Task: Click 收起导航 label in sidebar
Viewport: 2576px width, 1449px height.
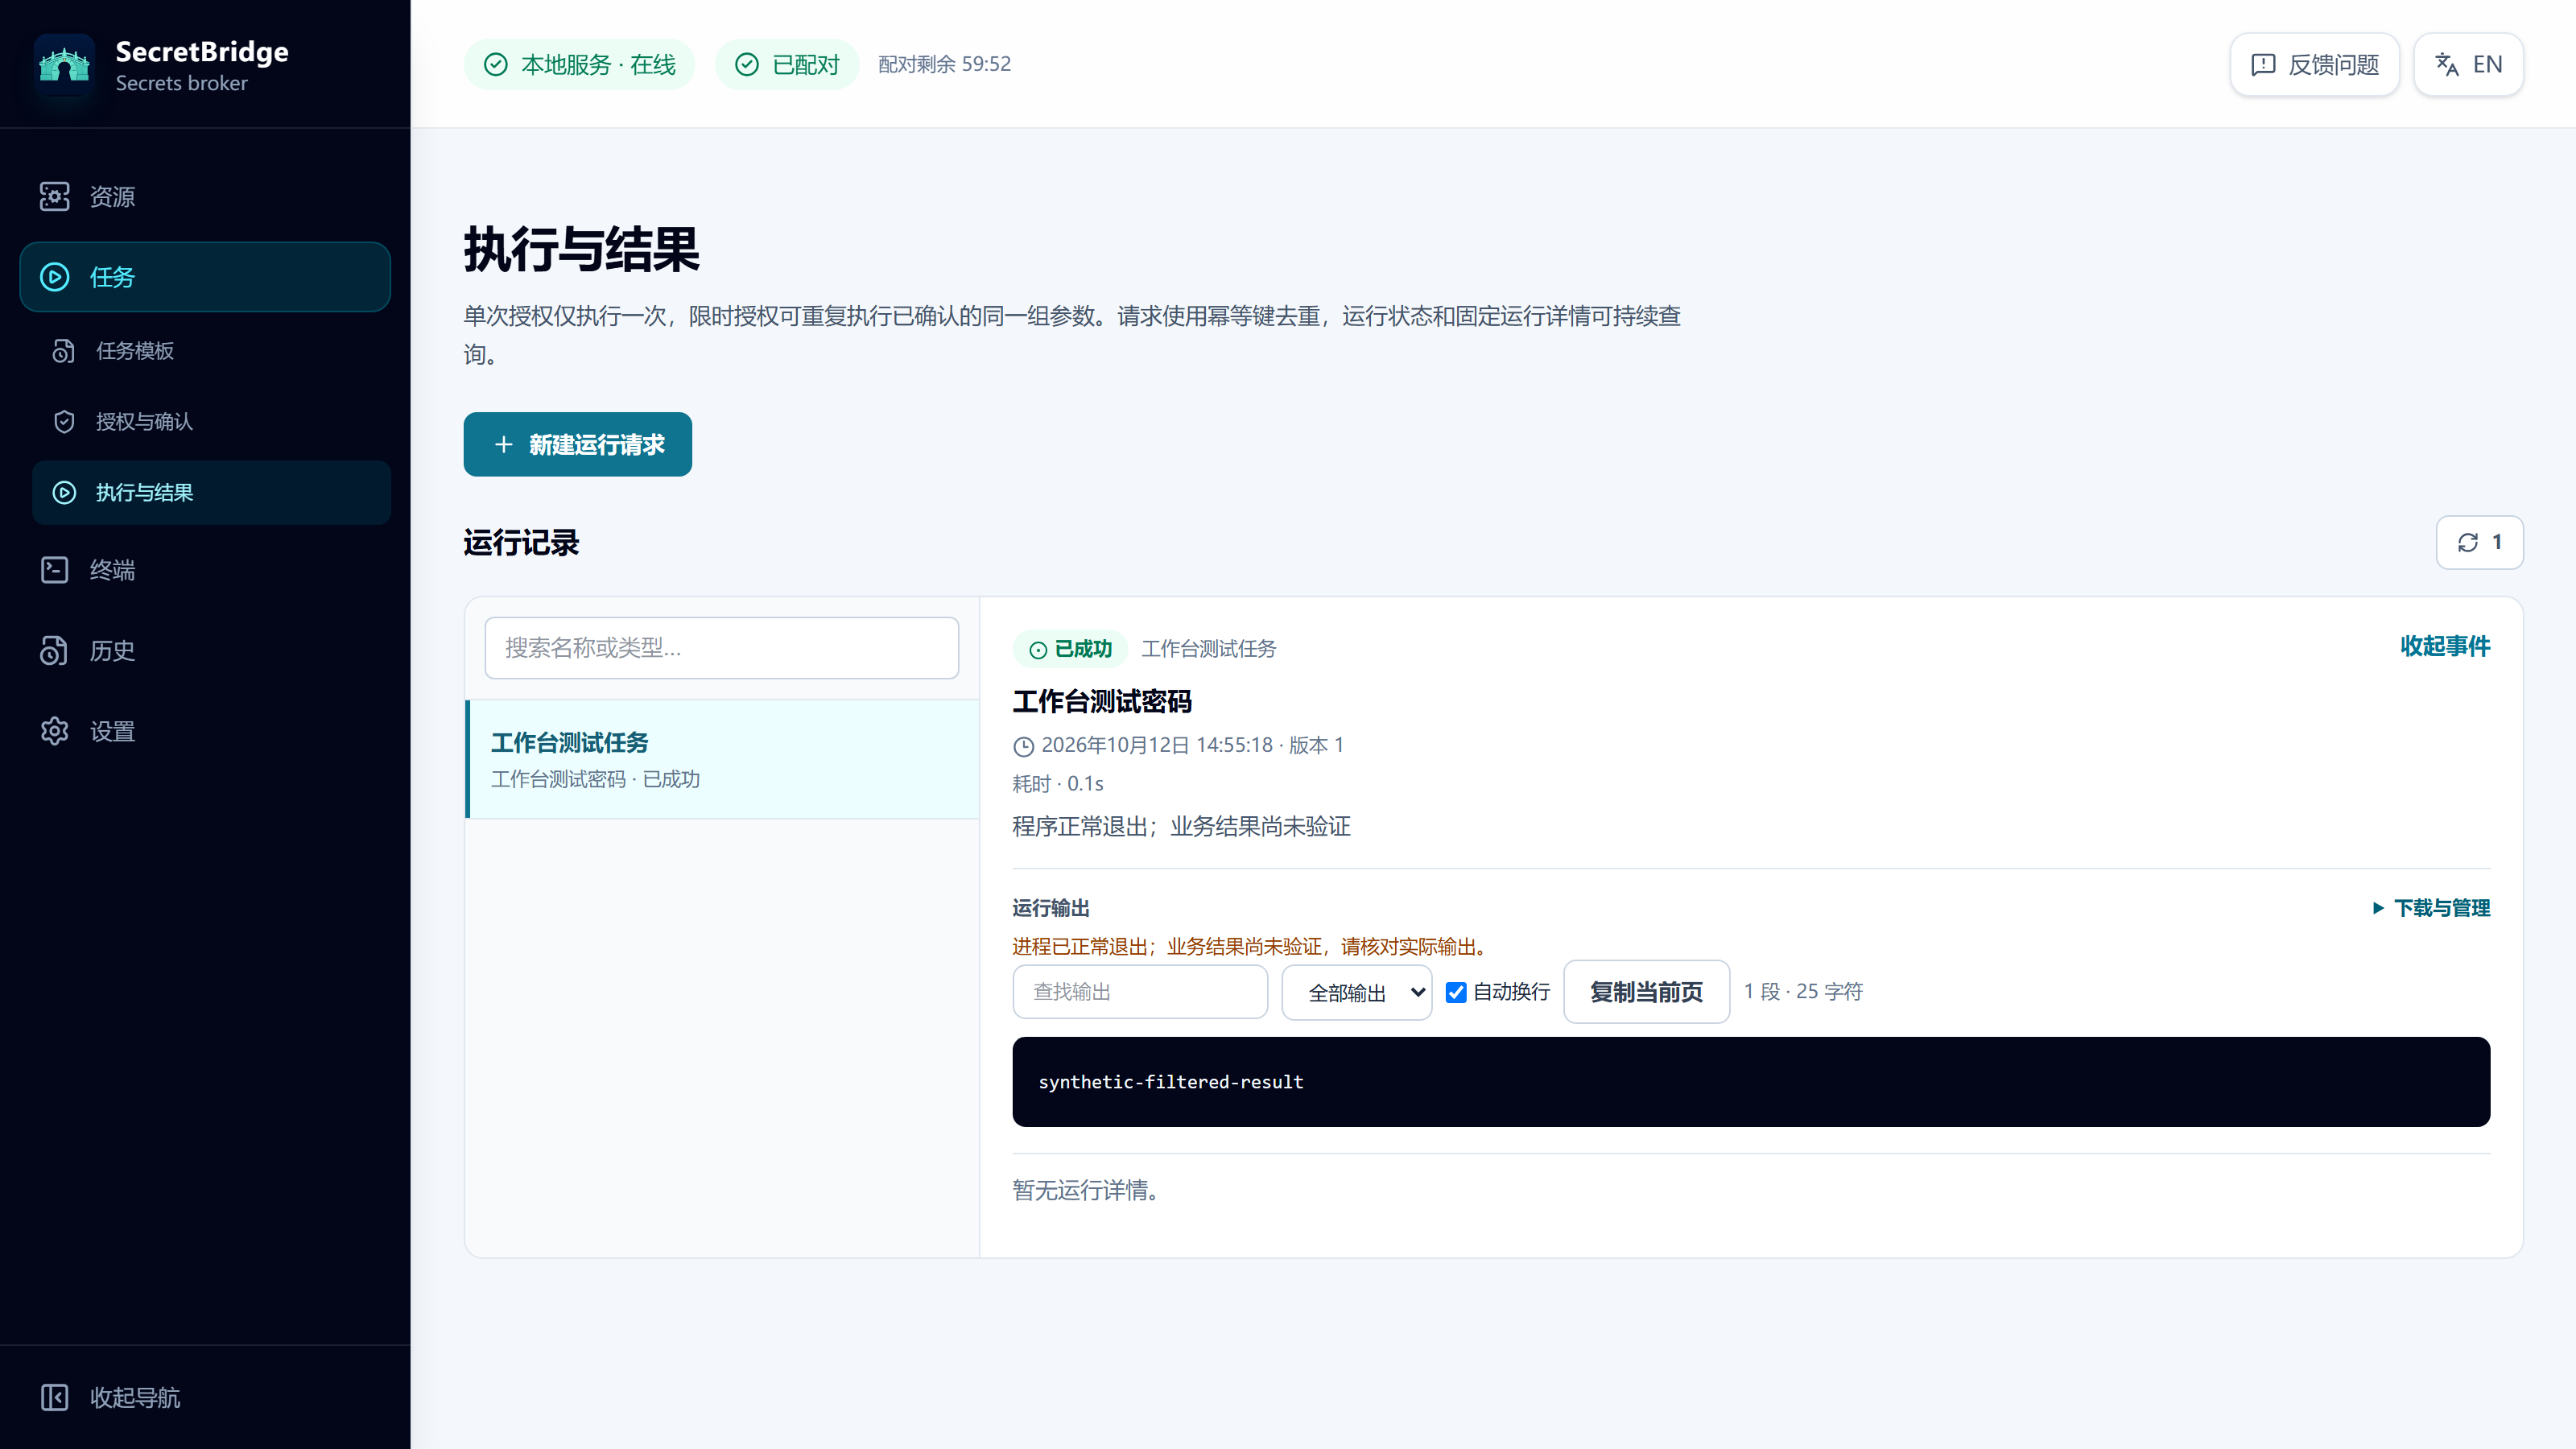Action: [x=135, y=1398]
